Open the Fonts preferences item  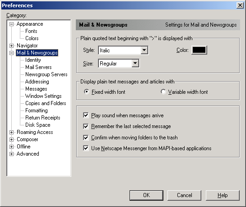(x=32, y=31)
